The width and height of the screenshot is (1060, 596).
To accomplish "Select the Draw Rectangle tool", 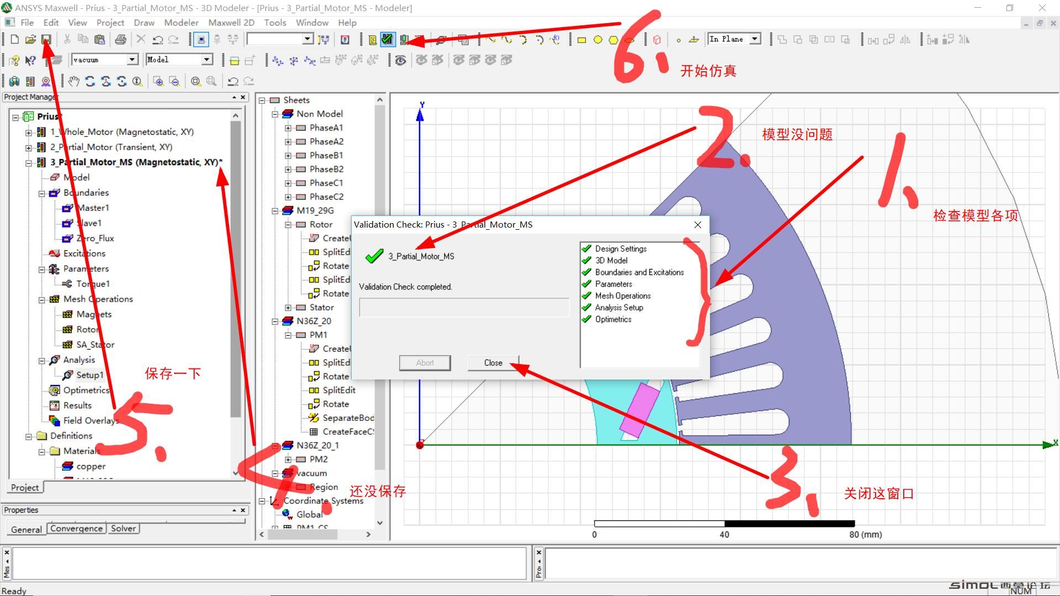I will (581, 40).
